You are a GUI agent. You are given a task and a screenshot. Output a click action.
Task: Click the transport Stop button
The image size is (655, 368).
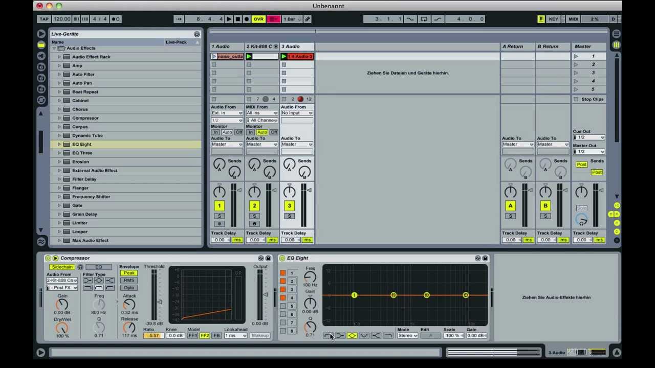[x=237, y=19]
